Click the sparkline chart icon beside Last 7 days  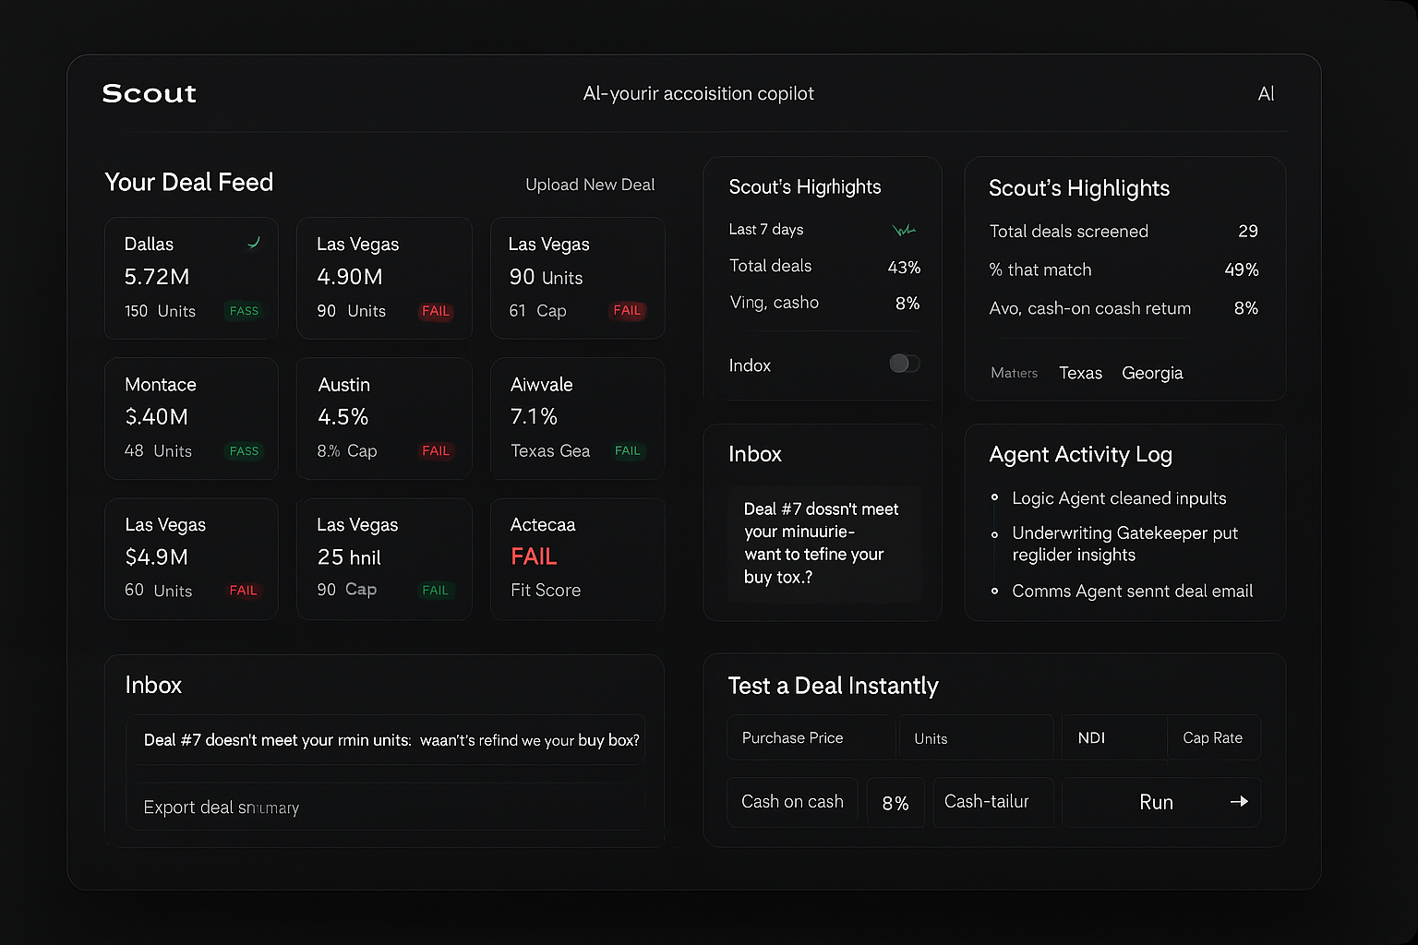coord(903,230)
